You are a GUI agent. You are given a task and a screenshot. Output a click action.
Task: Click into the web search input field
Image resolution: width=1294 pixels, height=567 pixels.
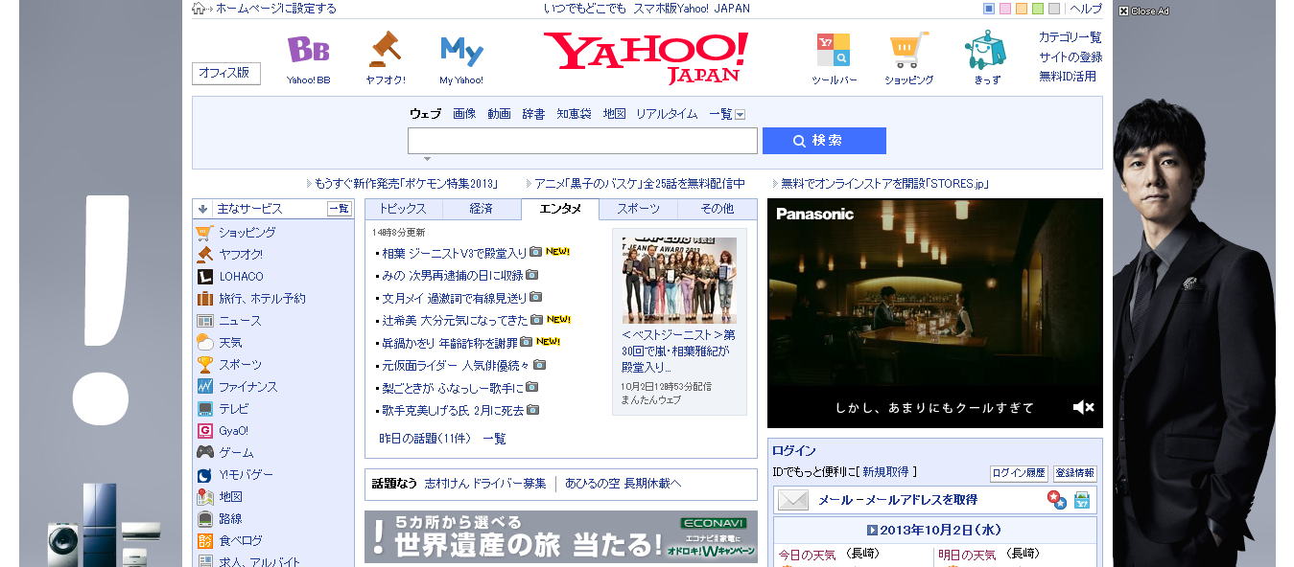click(x=582, y=141)
